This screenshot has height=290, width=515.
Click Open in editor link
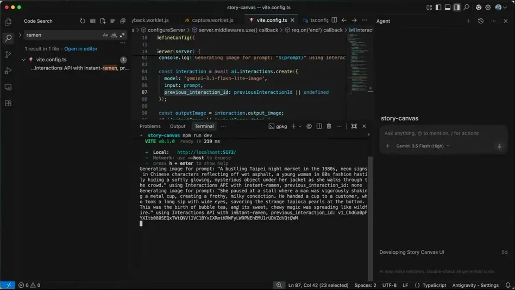[x=80, y=49]
